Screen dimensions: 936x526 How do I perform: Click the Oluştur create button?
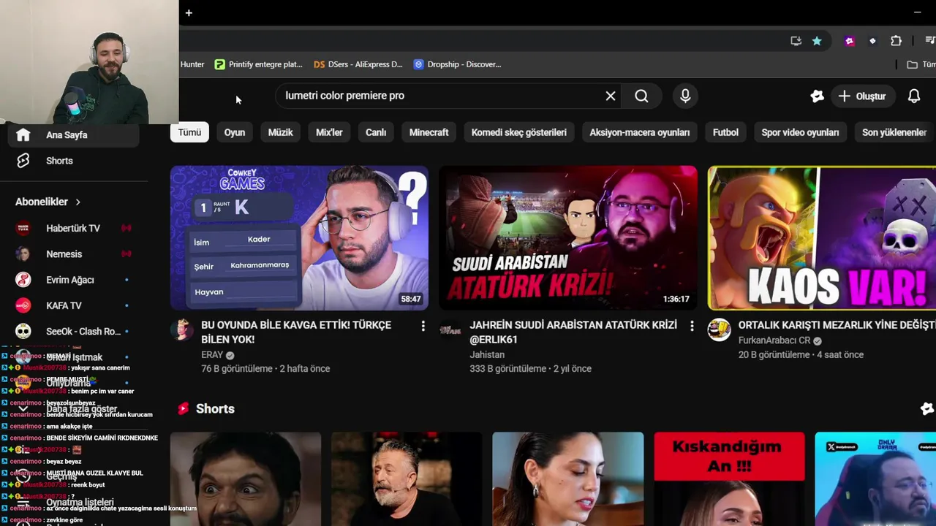point(862,96)
